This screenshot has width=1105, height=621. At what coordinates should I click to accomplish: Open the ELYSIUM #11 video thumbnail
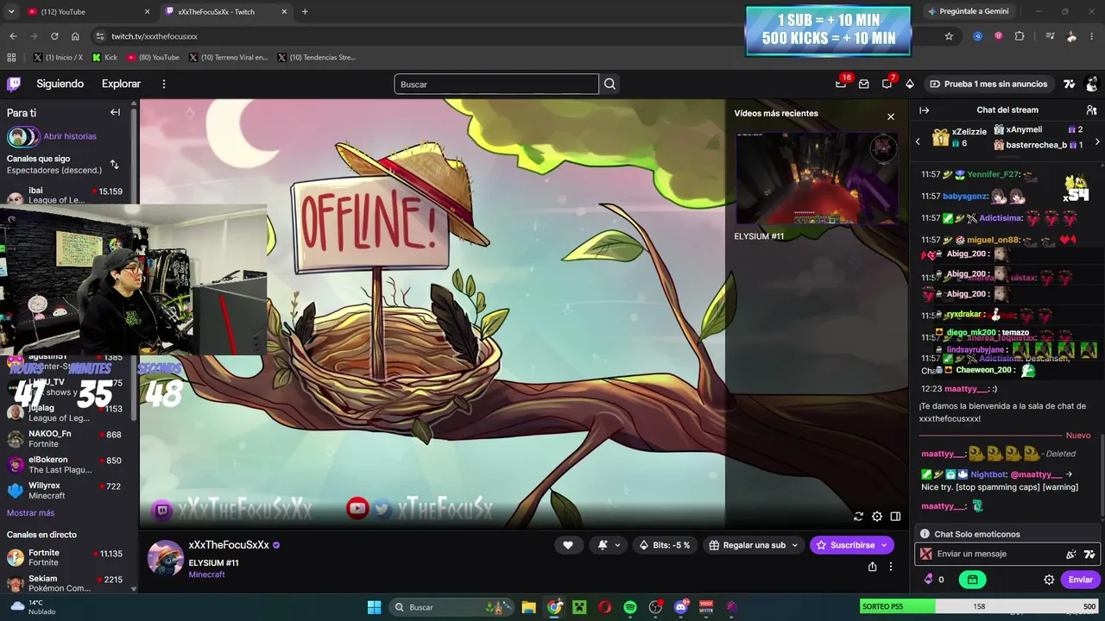point(817,179)
